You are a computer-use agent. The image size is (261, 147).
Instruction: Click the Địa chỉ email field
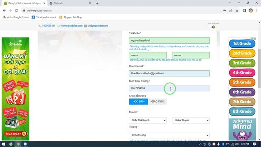coord(169,73)
